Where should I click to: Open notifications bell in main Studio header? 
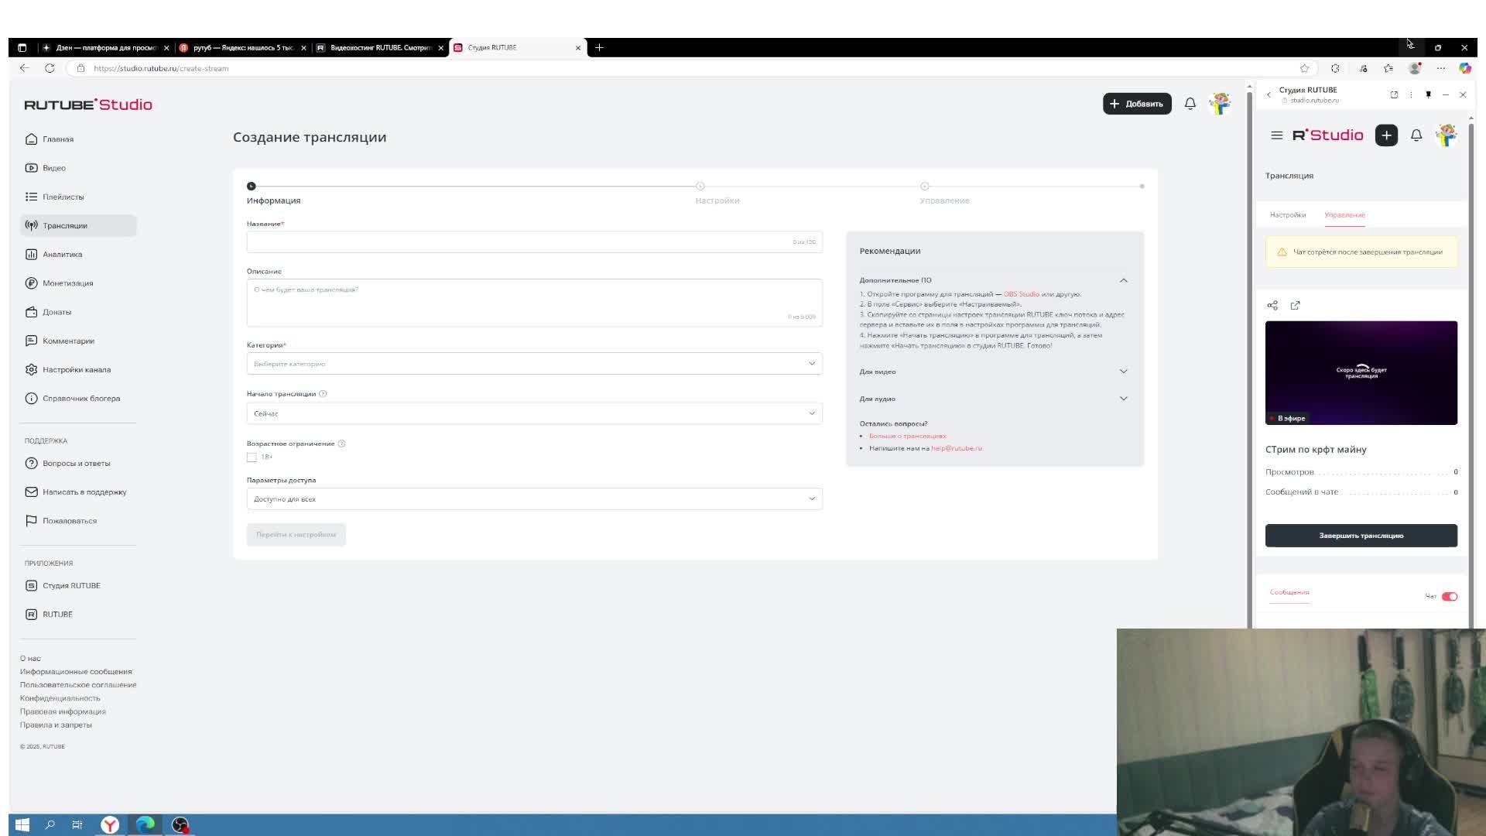pyautogui.click(x=1190, y=104)
